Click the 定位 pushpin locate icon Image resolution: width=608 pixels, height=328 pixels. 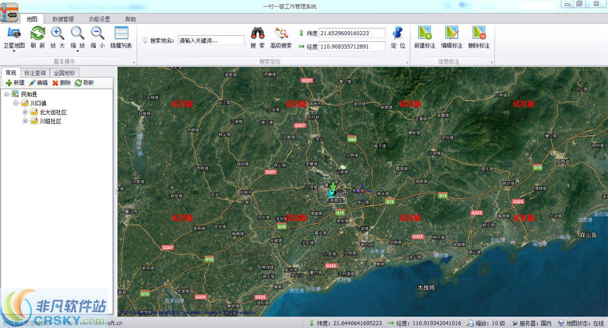click(398, 33)
